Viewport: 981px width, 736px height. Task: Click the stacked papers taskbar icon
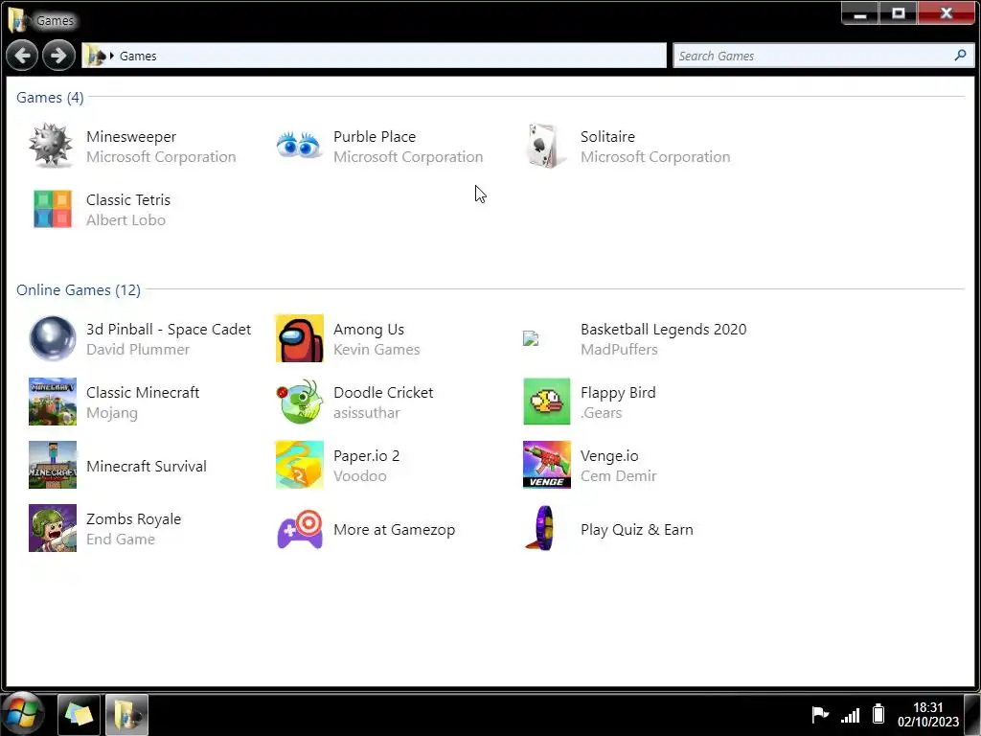[79, 714]
